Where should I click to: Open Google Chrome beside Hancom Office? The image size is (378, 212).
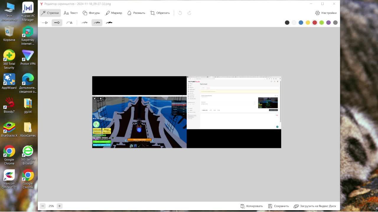click(x=28, y=179)
